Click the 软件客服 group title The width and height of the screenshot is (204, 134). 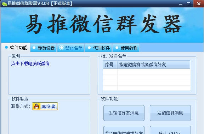[x=20, y=99]
